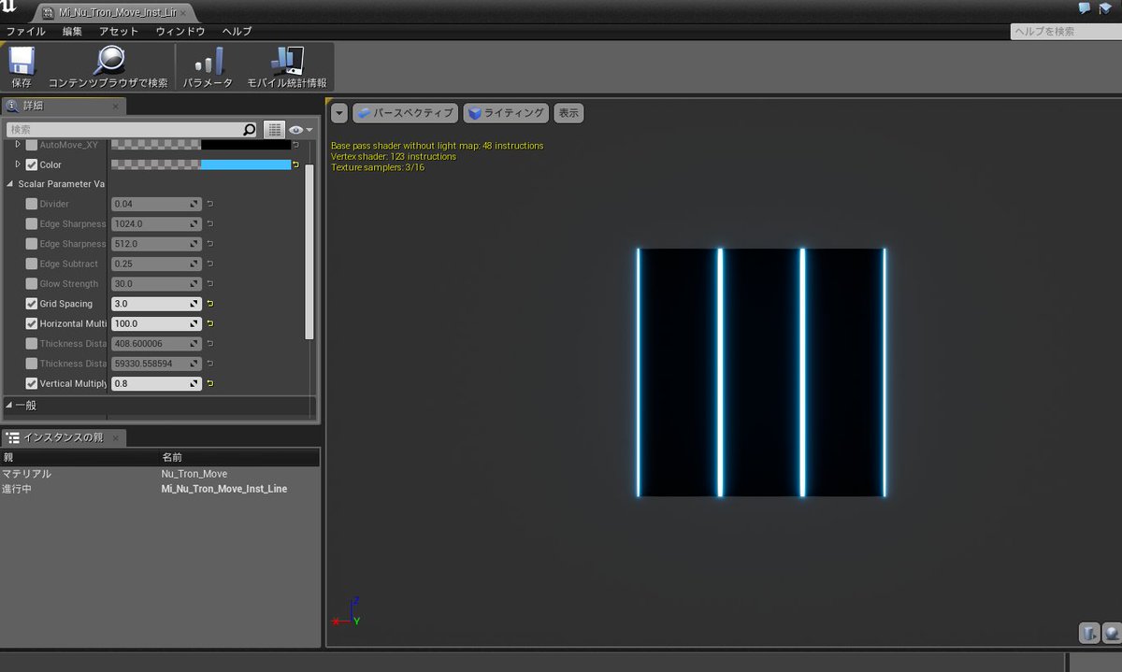Click the パースペクティブ (Perspective) viewport button
Viewport: 1122px width, 672px height.
click(406, 113)
